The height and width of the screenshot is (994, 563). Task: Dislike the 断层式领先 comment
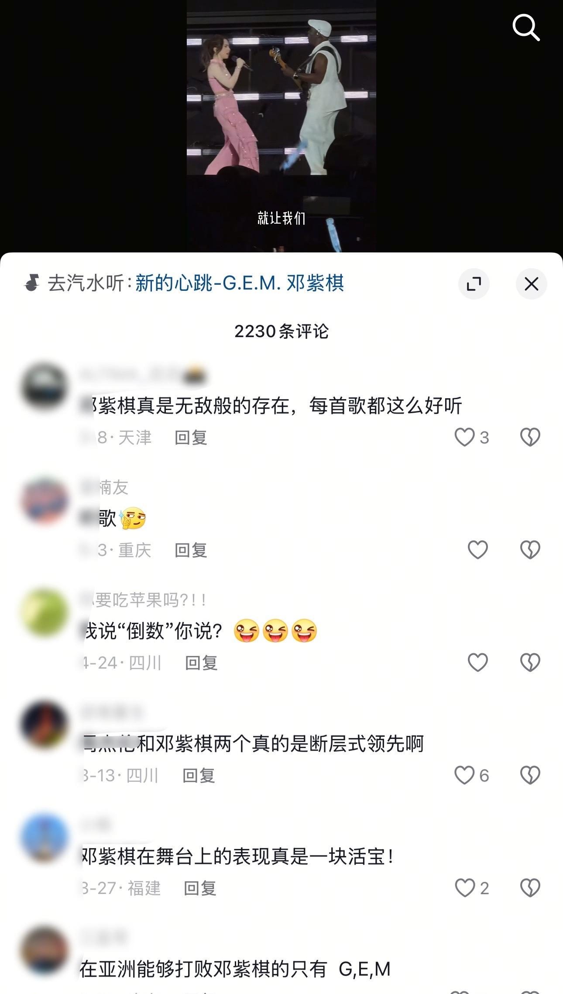point(530,775)
